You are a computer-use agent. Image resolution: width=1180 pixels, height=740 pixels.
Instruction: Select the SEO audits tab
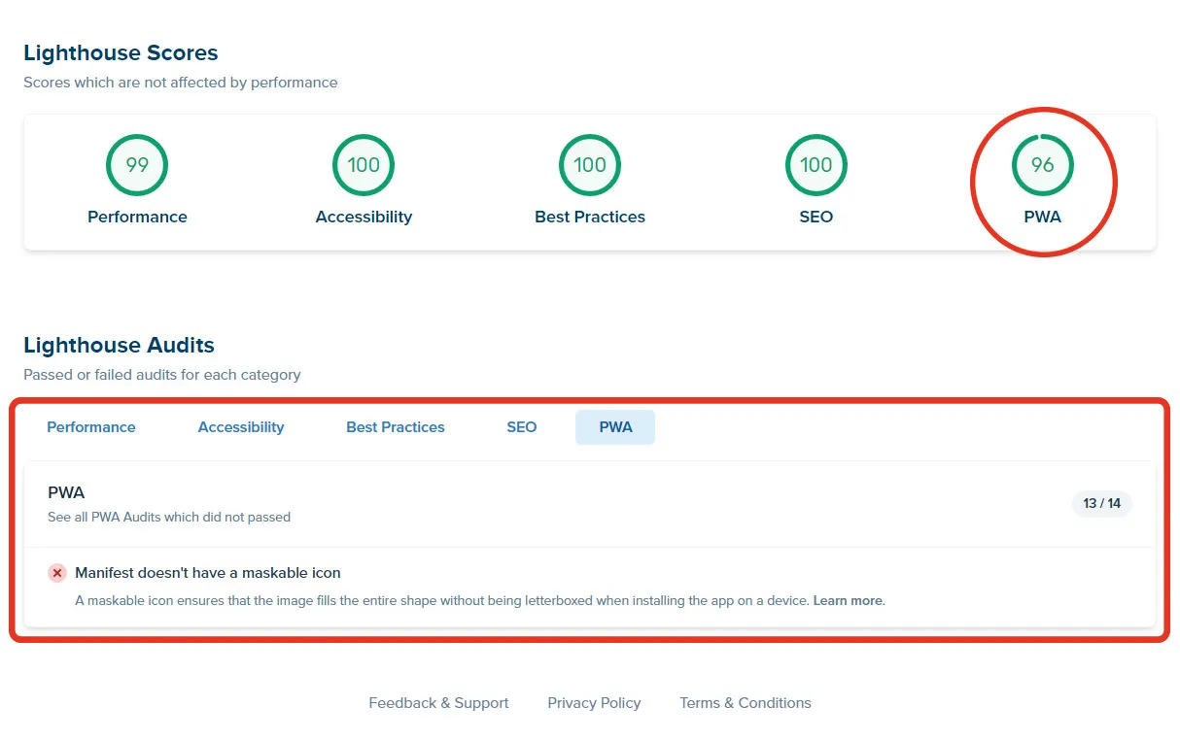(522, 427)
